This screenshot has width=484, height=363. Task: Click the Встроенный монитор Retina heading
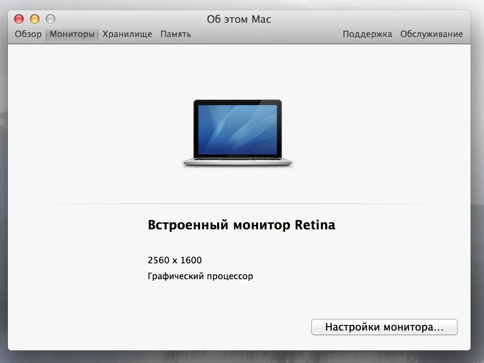(242, 225)
